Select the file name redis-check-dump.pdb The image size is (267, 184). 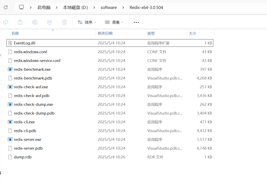[x=34, y=113]
